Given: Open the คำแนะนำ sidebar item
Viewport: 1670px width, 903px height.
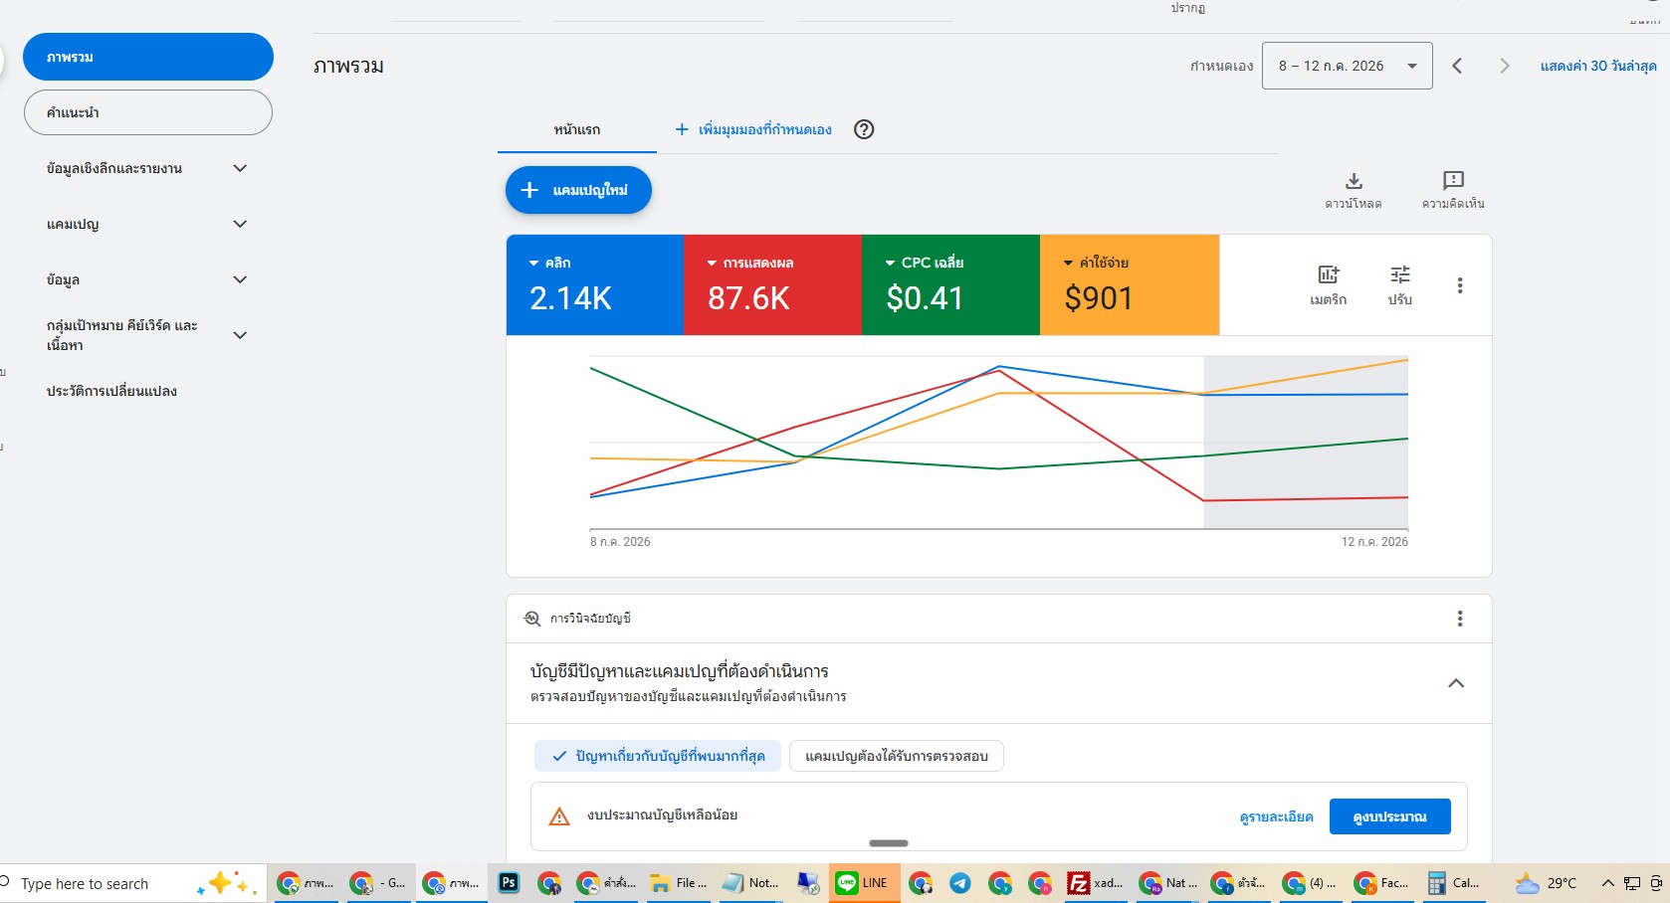Looking at the screenshot, I should click(148, 112).
